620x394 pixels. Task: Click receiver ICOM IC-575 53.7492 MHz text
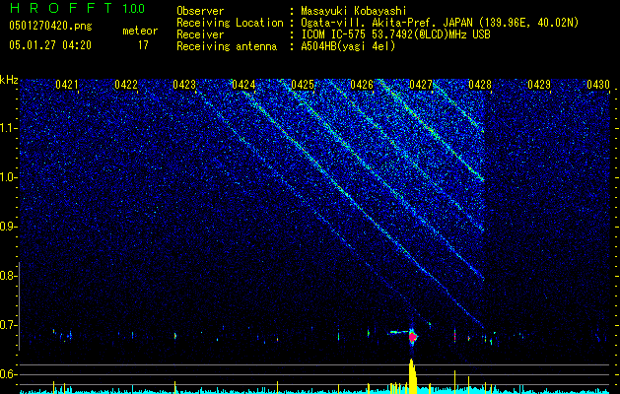pyautogui.click(x=395, y=34)
